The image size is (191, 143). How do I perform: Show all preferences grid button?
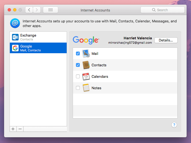pos(51,10)
